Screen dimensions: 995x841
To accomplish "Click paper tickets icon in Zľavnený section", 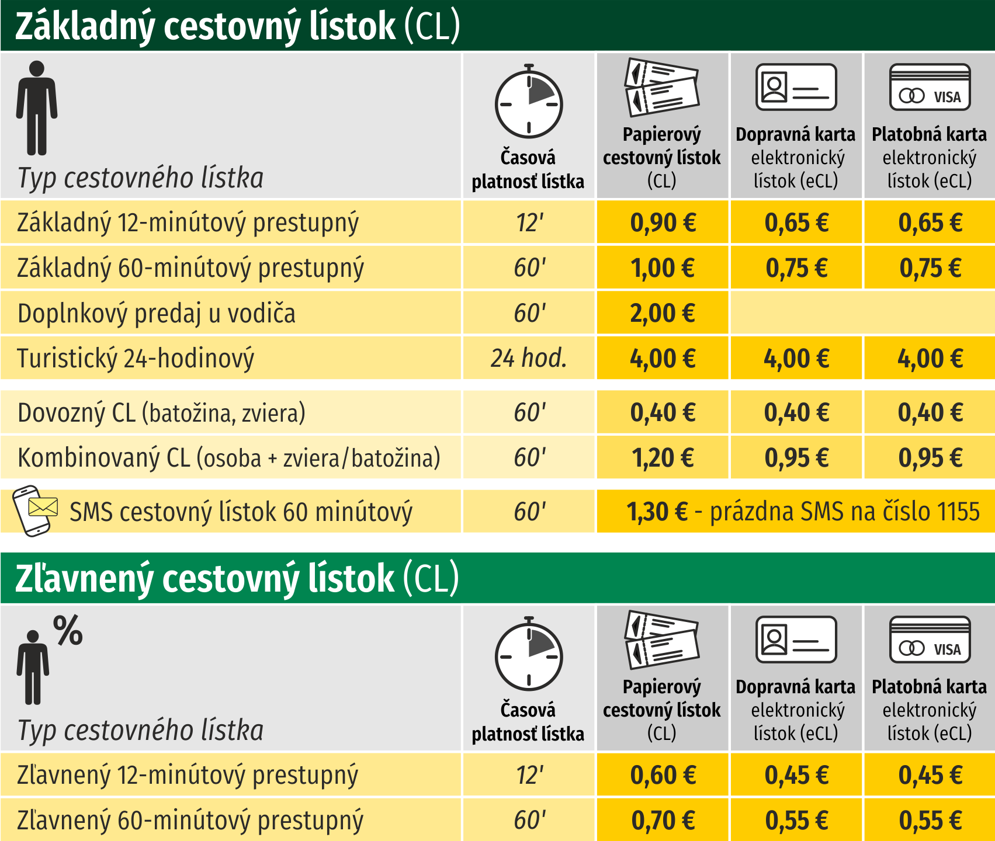I will [x=662, y=640].
